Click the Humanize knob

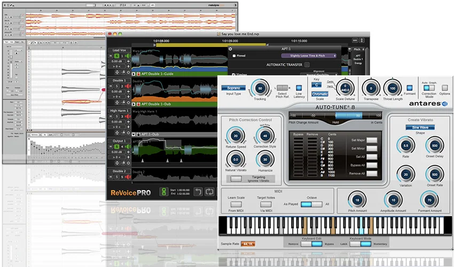pyautogui.click(x=265, y=160)
